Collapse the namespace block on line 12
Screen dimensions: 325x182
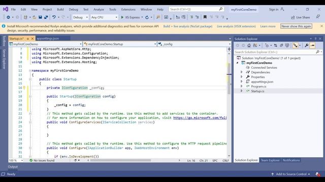point(30,71)
